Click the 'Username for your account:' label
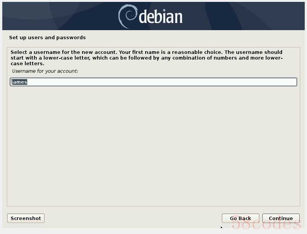The height and width of the screenshot is (234, 307). (x=45, y=71)
